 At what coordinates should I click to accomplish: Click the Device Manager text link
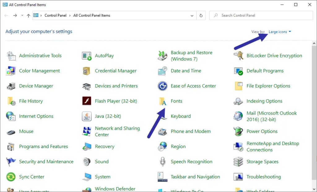point(36,86)
